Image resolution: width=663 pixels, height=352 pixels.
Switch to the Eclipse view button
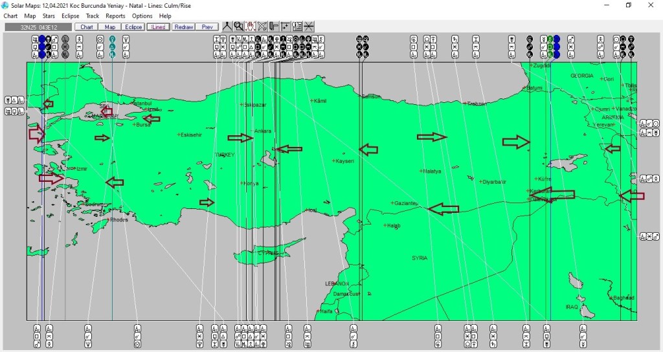click(133, 27)
